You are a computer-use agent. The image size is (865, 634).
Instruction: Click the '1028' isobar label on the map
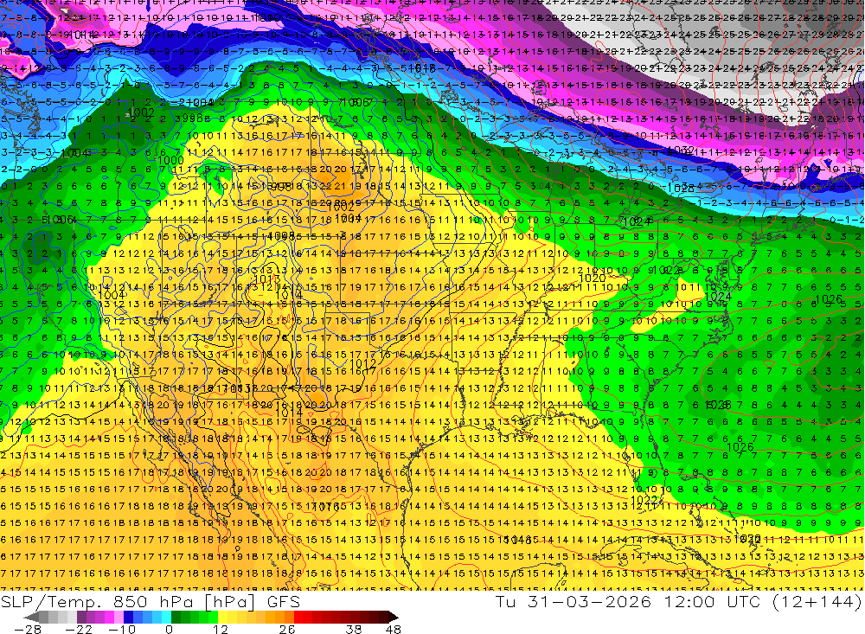coord(680,188)
